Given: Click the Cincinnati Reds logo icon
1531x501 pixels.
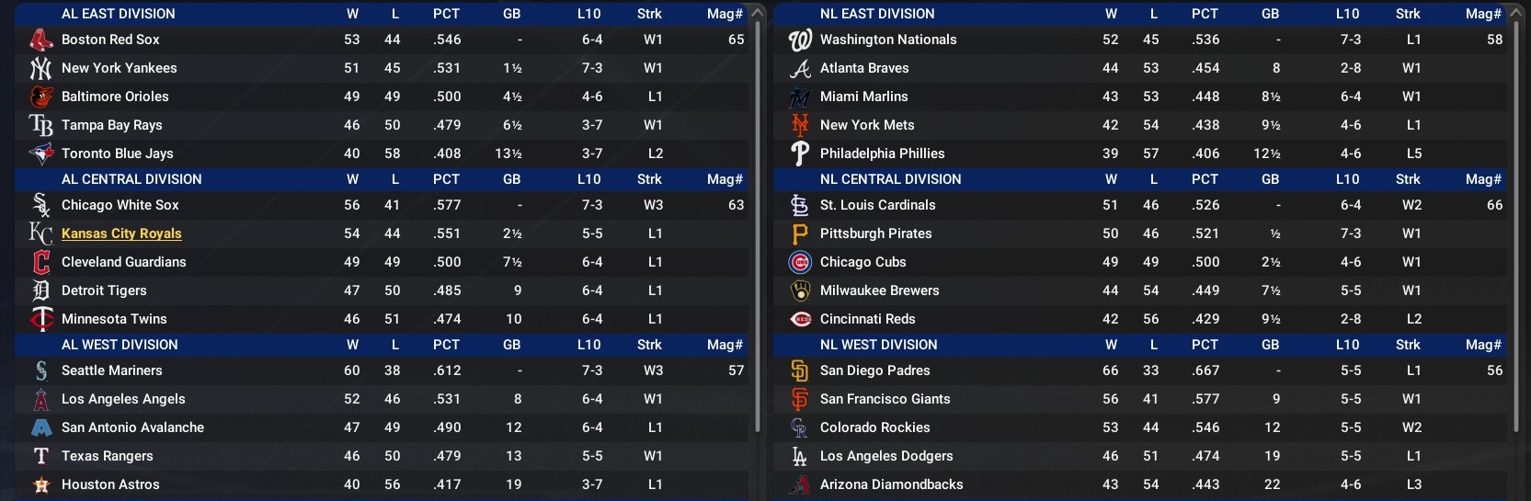Looking at the screenshot, I should point(800,319).
